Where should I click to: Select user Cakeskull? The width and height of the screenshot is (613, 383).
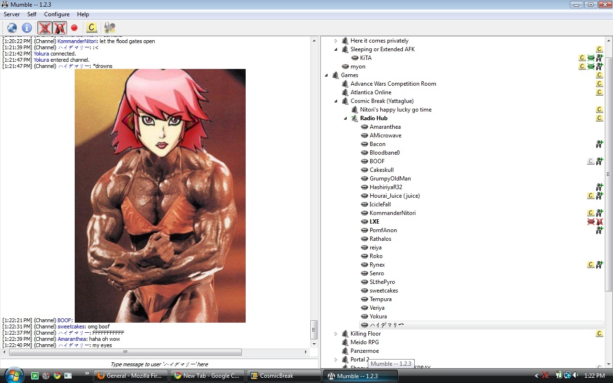pos(382,170)
